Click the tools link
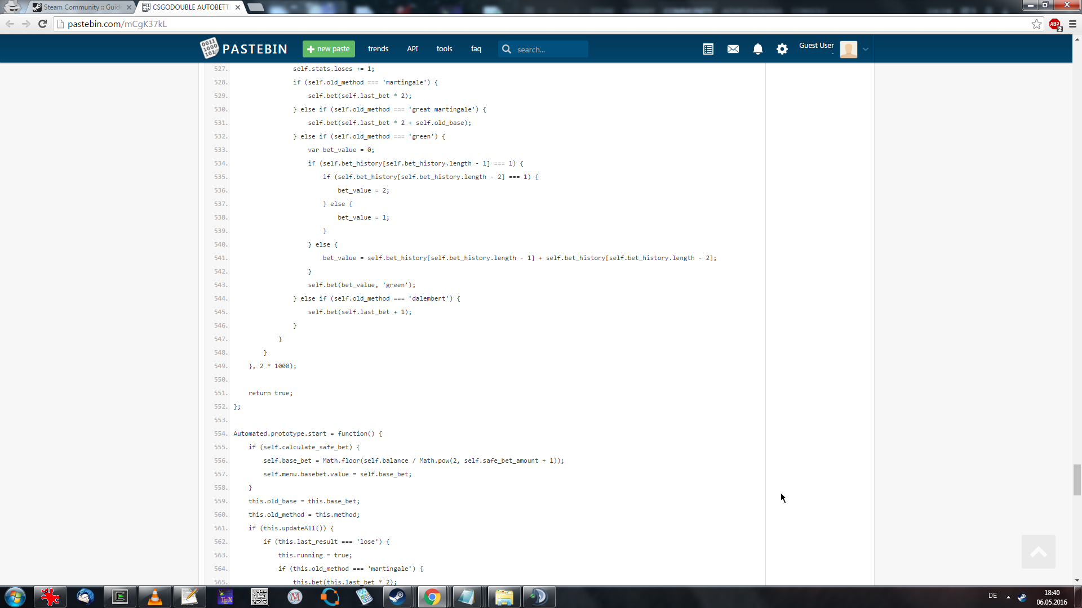Image resolution: width=1082 pixels, height=608 pixels. (444, 49)
